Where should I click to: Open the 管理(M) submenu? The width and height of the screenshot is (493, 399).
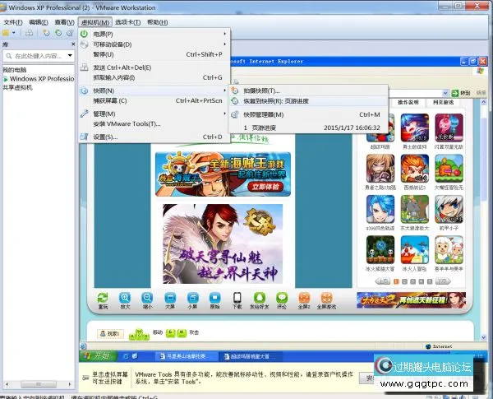[154, 114]
